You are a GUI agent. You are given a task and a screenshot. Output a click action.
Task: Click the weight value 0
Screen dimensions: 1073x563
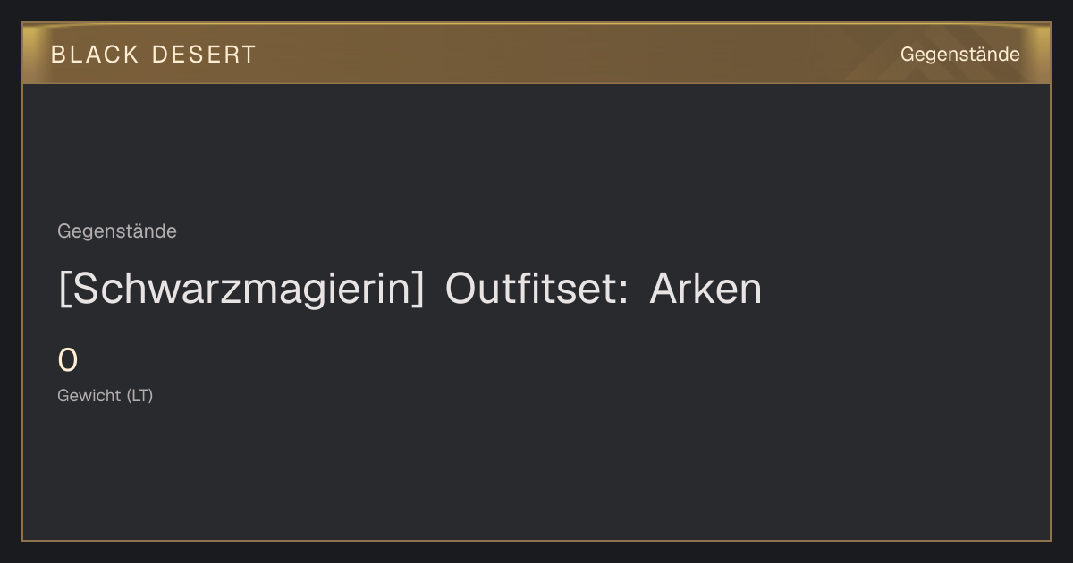(68, 361)
